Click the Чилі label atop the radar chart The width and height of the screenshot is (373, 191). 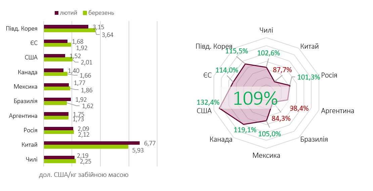[x=266, y=30]
